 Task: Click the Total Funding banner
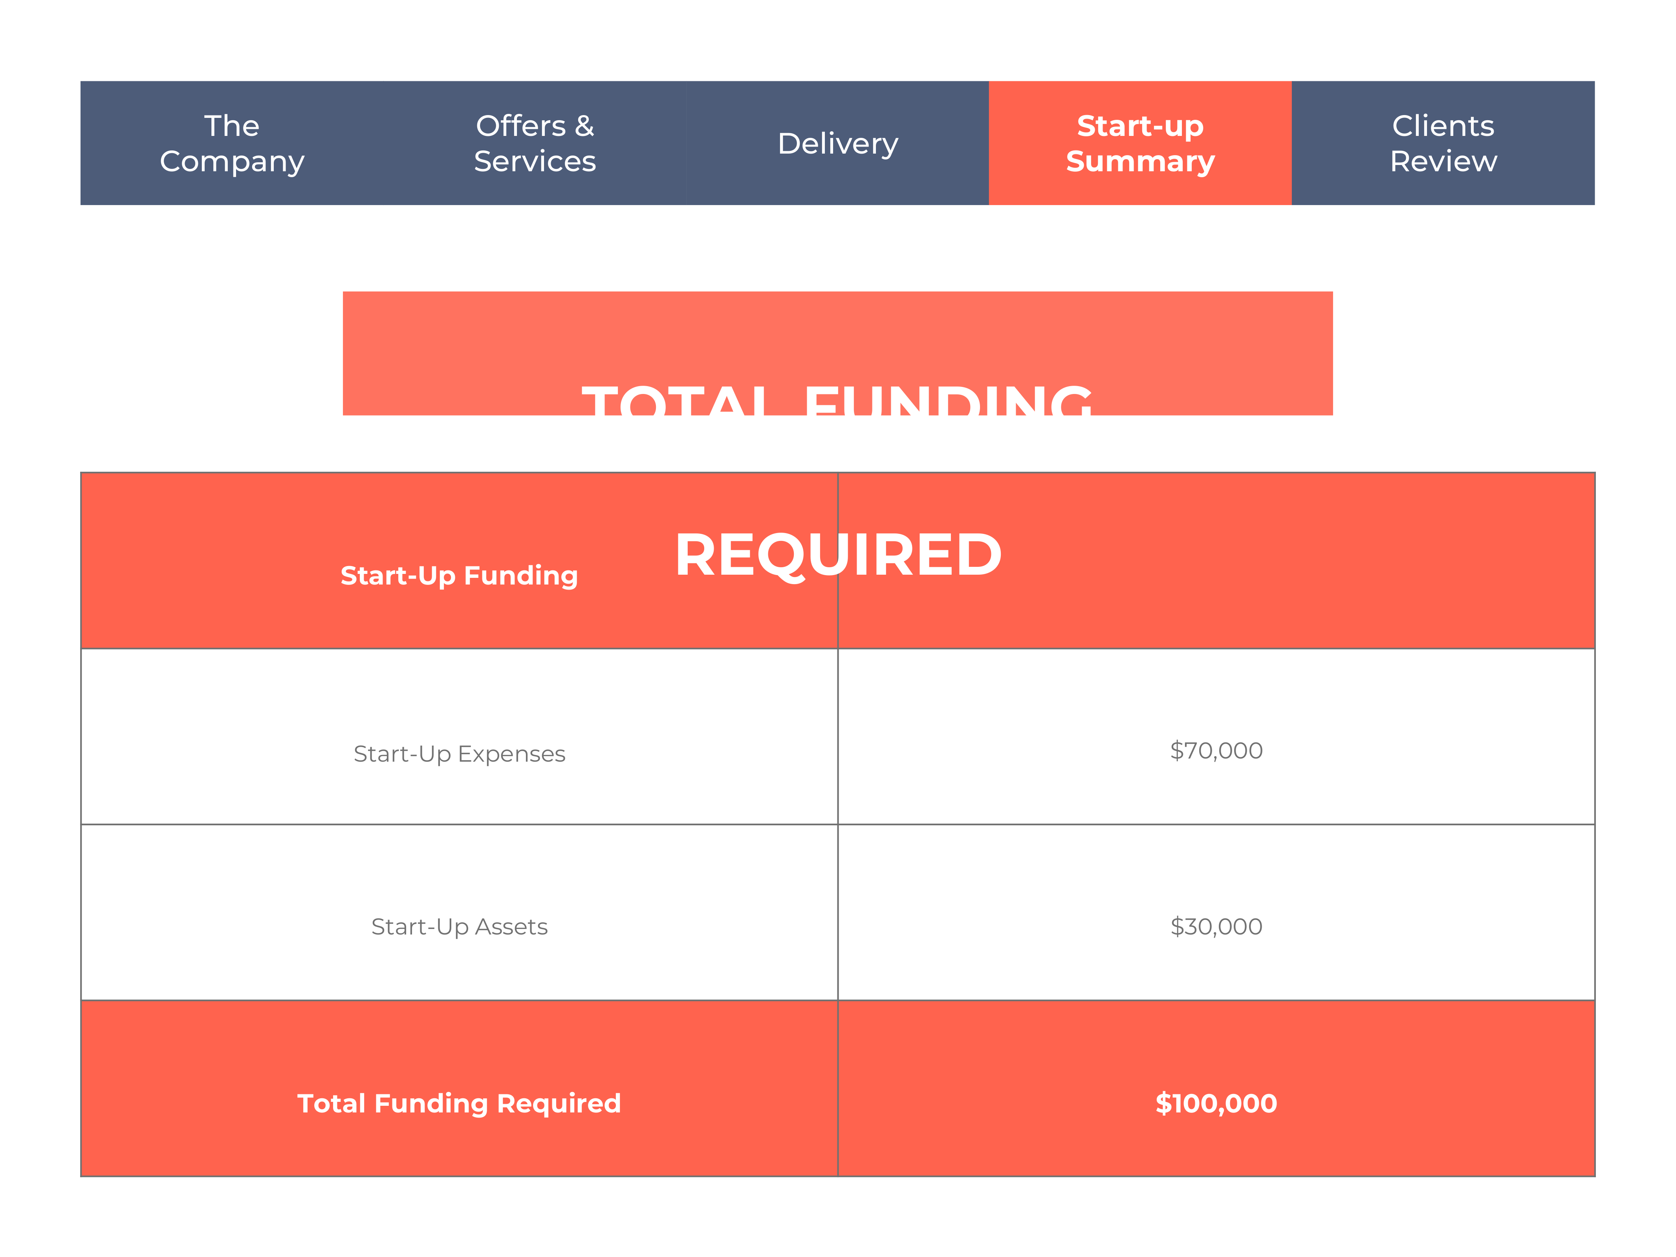coord(837,353)
